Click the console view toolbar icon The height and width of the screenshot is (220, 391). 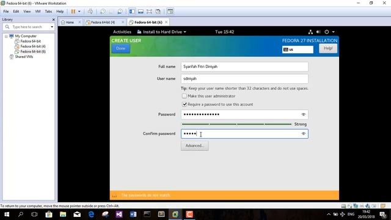tap(170, 12)
